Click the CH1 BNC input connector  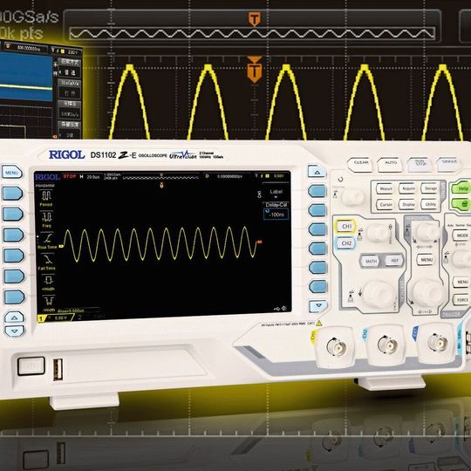point(336,347)
